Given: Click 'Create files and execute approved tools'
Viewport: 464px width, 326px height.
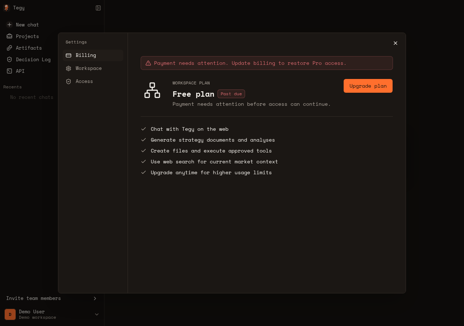Looking at the screenshot, I should pyautogui.click(x=211, y=151).
